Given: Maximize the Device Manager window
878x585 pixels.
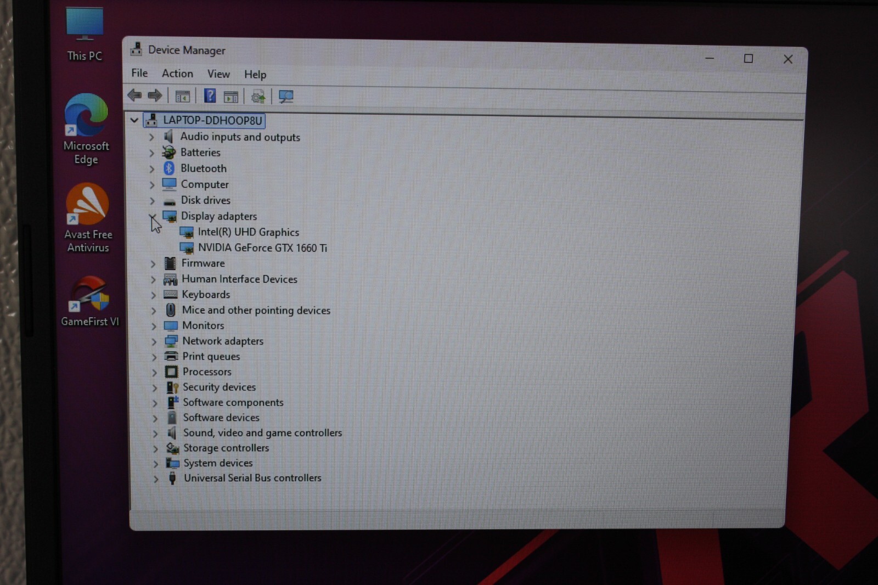Looking at the screenshot, I should point(748,58).
